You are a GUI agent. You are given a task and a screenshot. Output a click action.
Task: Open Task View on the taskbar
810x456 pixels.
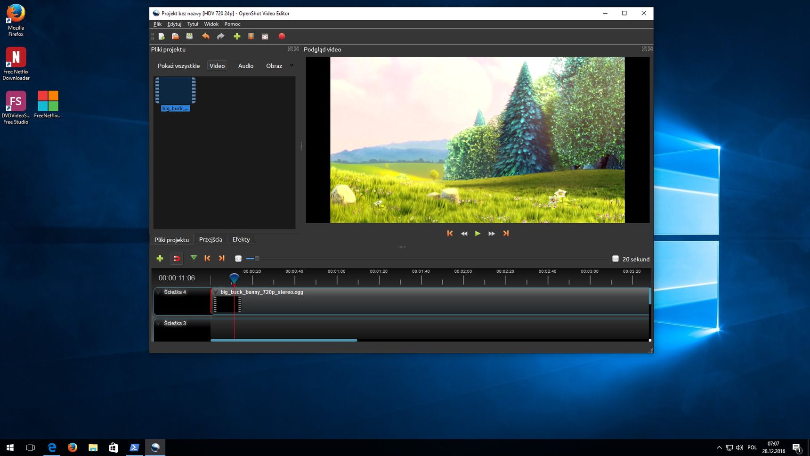click(x=31, y=448)
